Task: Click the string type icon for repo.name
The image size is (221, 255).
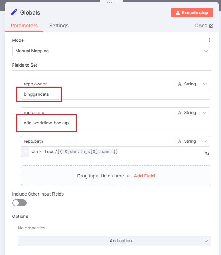Action: tap(180, 113)
